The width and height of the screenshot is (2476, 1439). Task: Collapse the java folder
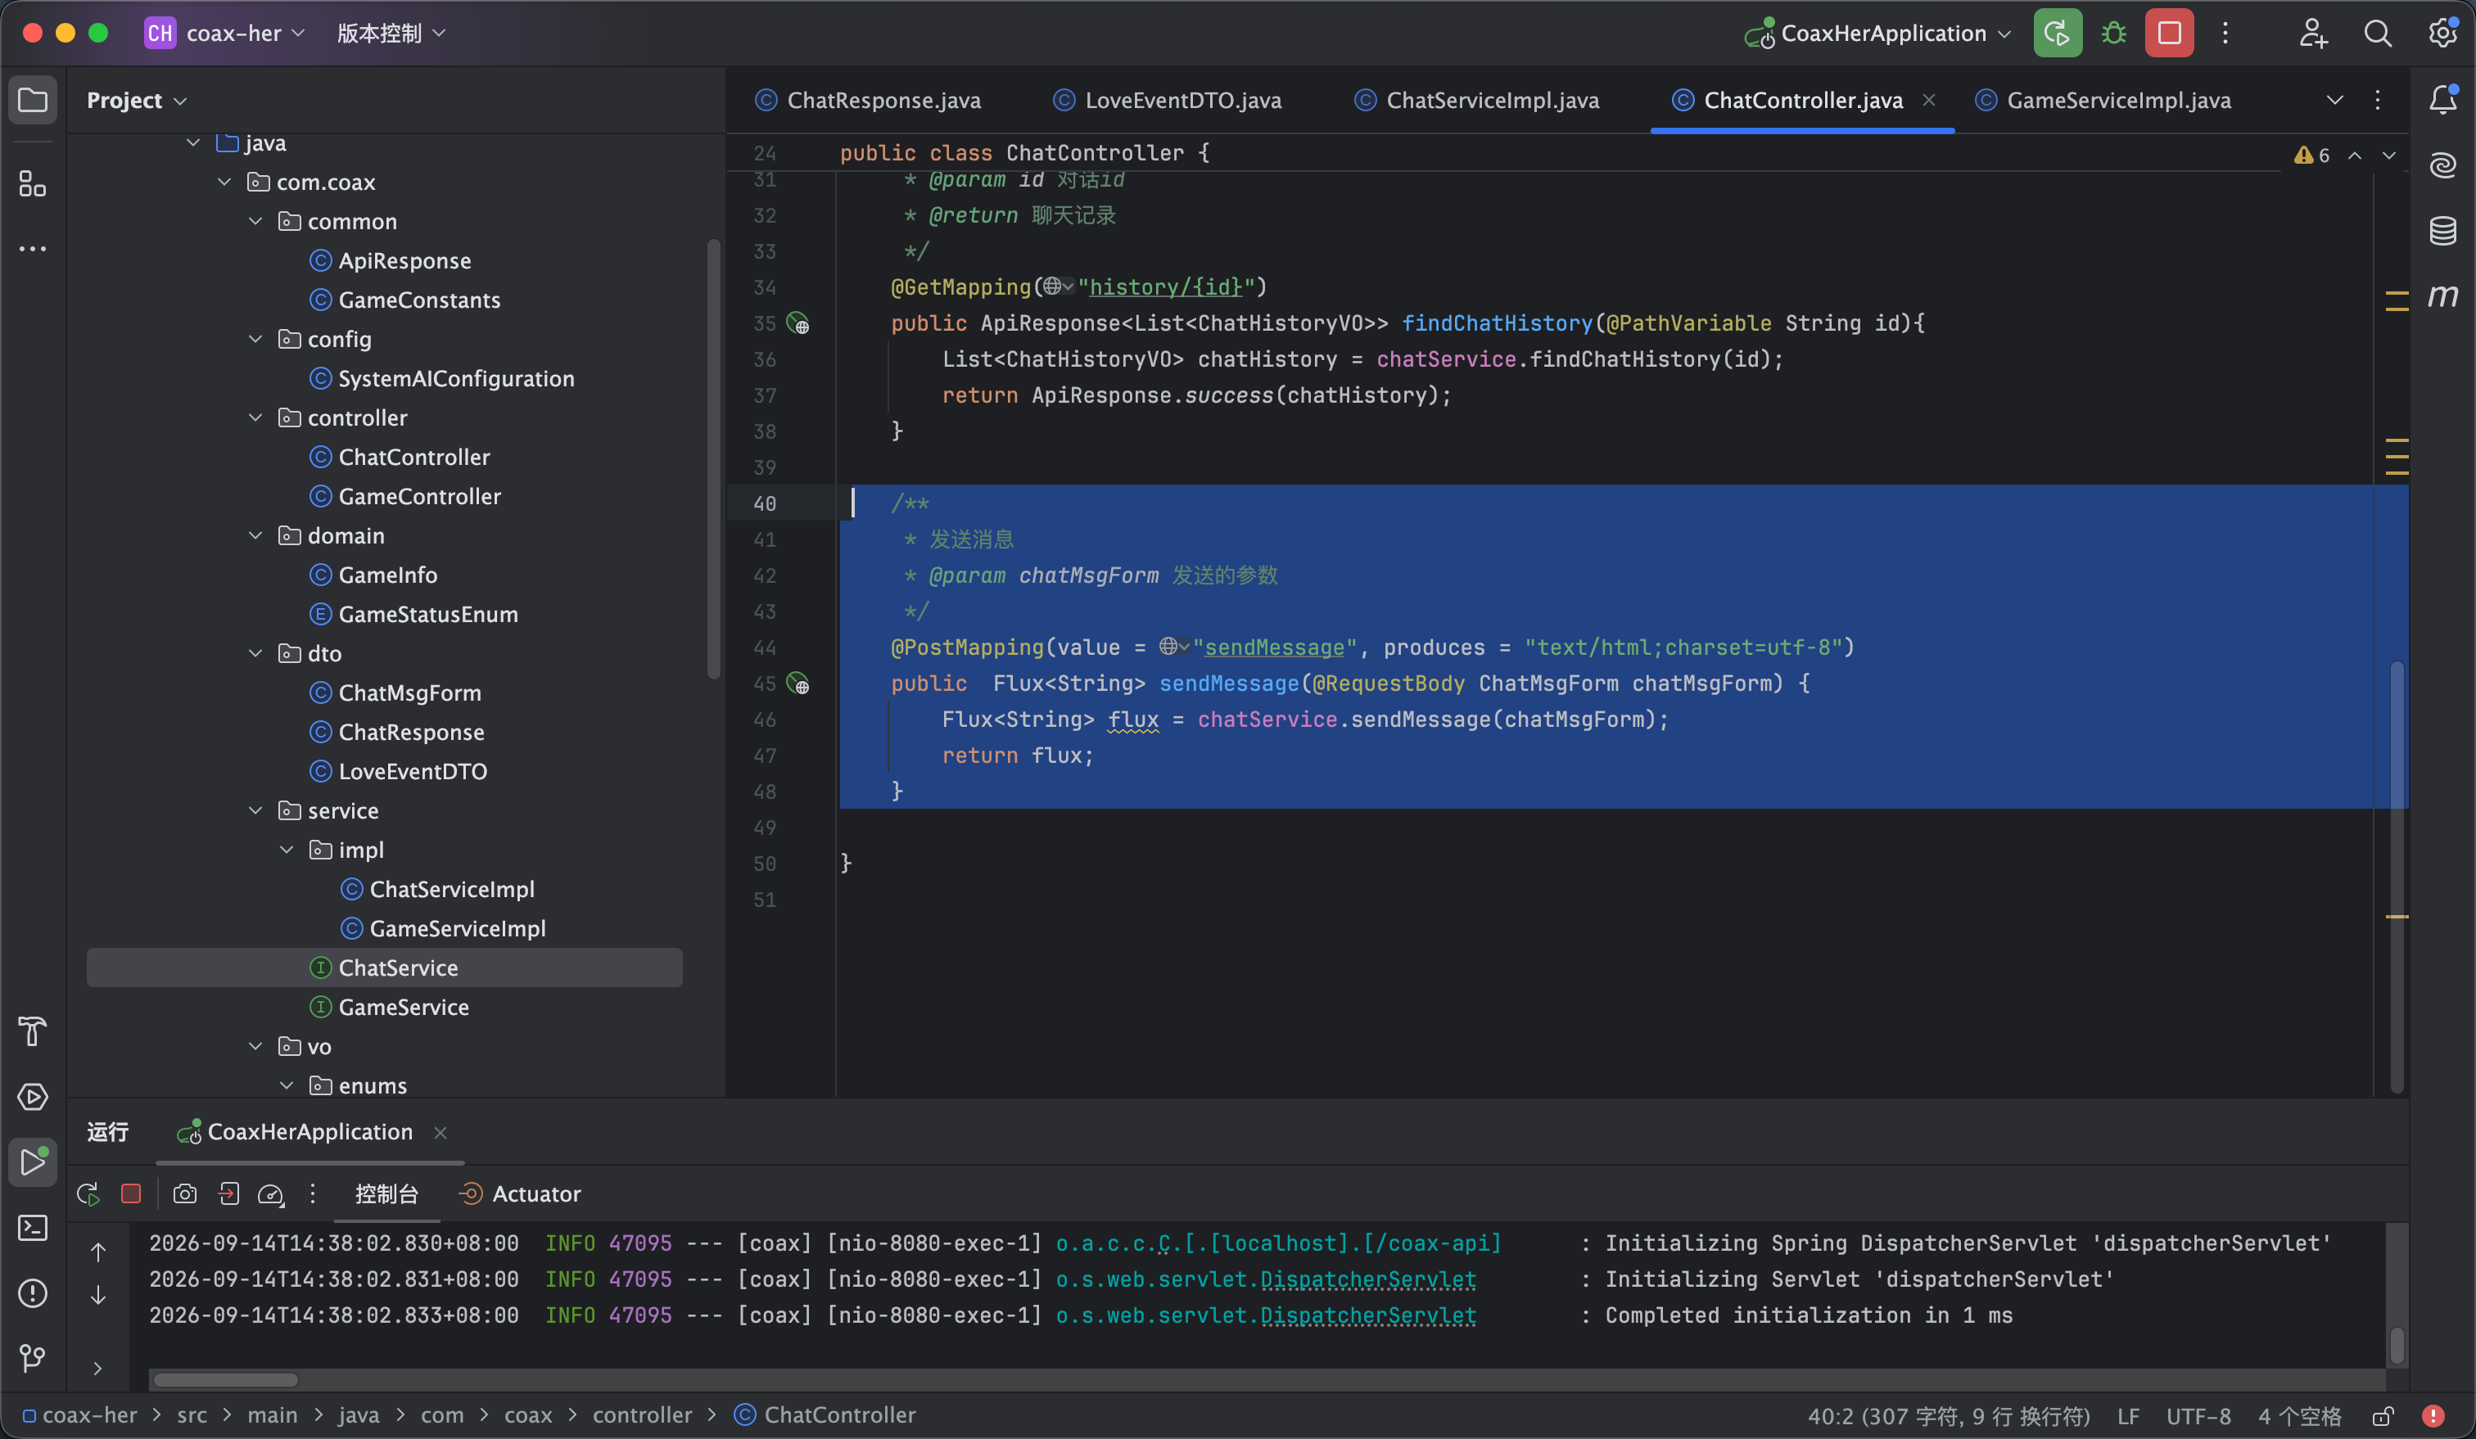pyautogui.click(x=193, y=143)
